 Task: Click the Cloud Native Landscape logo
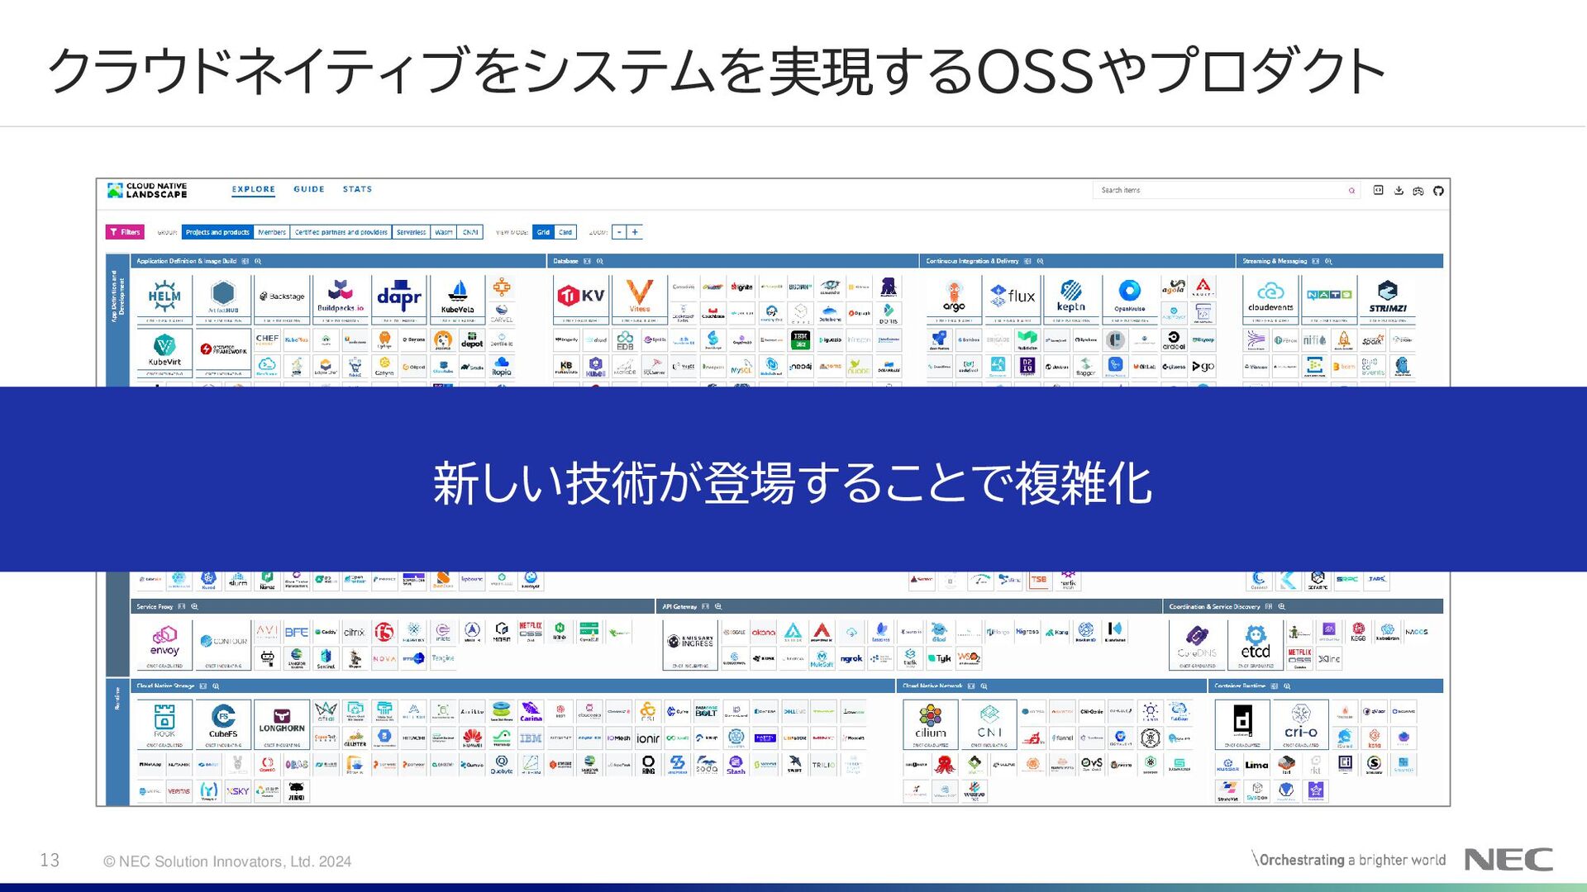click(147, 191)
